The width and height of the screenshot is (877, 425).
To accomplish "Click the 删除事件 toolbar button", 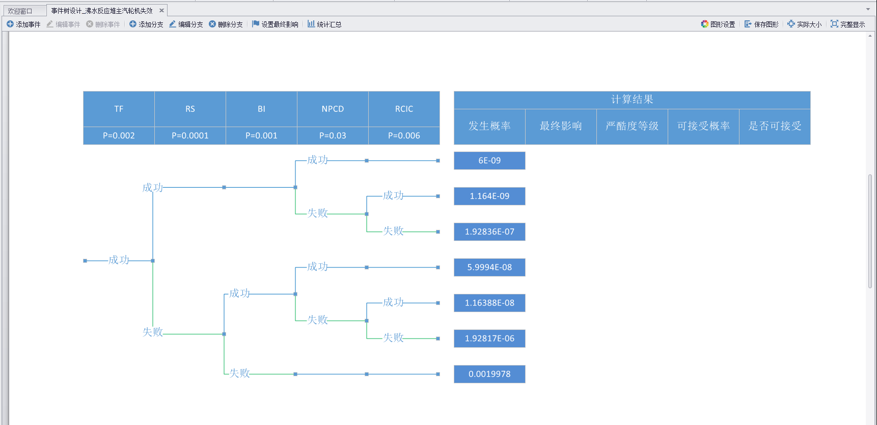I will [x=103, y=24].
